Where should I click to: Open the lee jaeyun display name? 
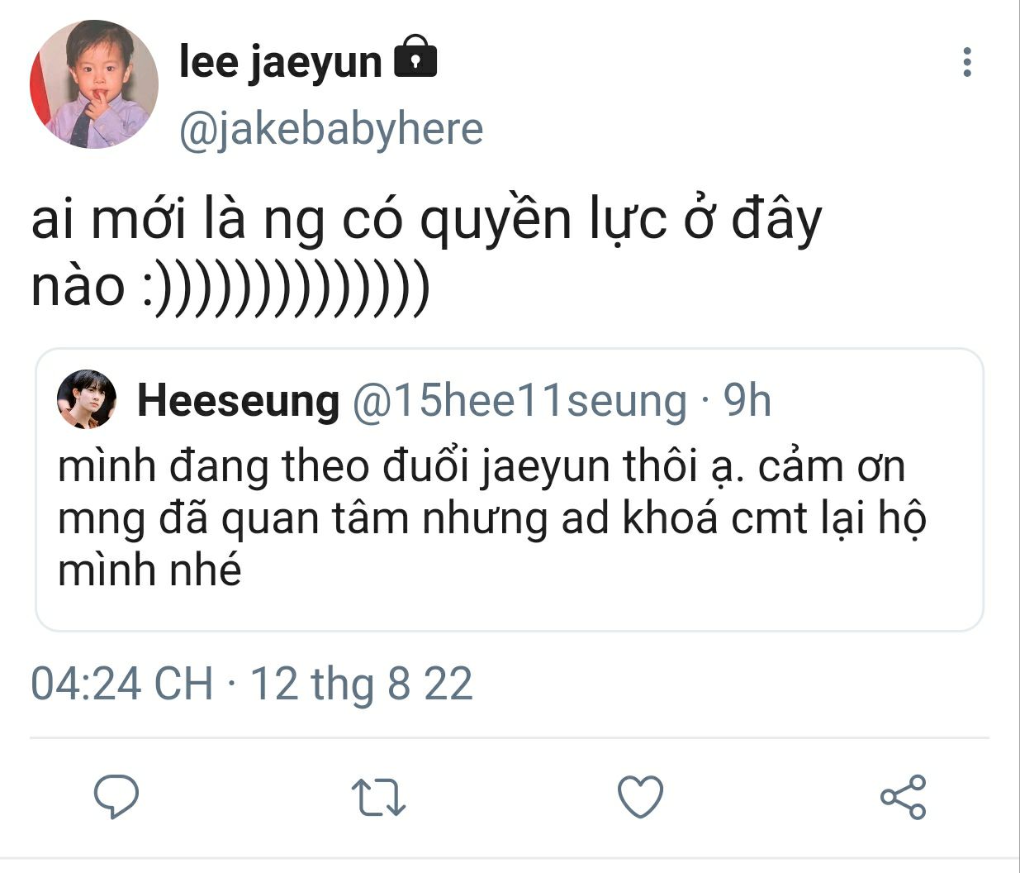280,61
